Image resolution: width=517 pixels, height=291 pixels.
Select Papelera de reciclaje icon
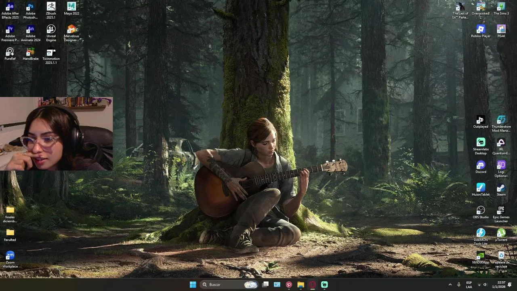pyautogui.click(x=501, y=260)
